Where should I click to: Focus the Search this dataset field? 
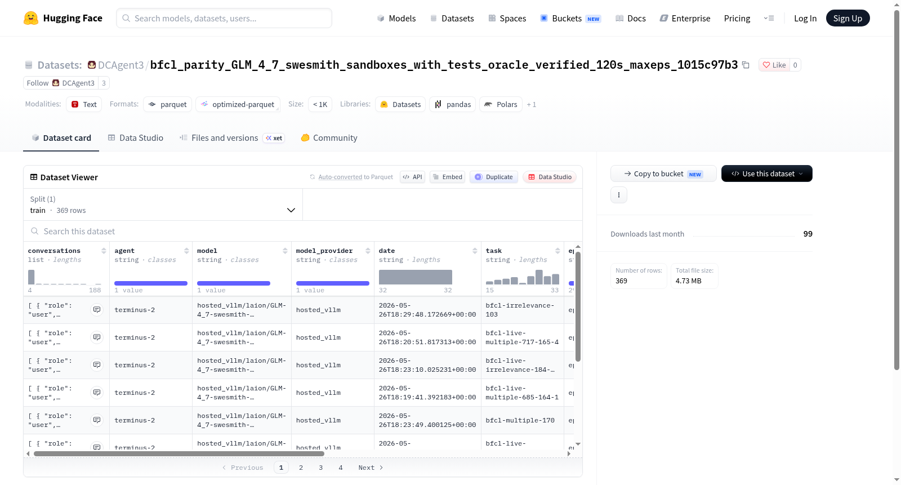303,232
